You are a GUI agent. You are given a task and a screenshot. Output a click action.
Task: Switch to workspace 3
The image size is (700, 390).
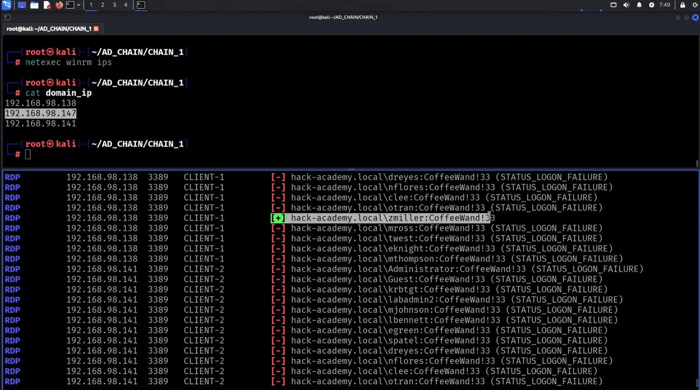point(114,5)
